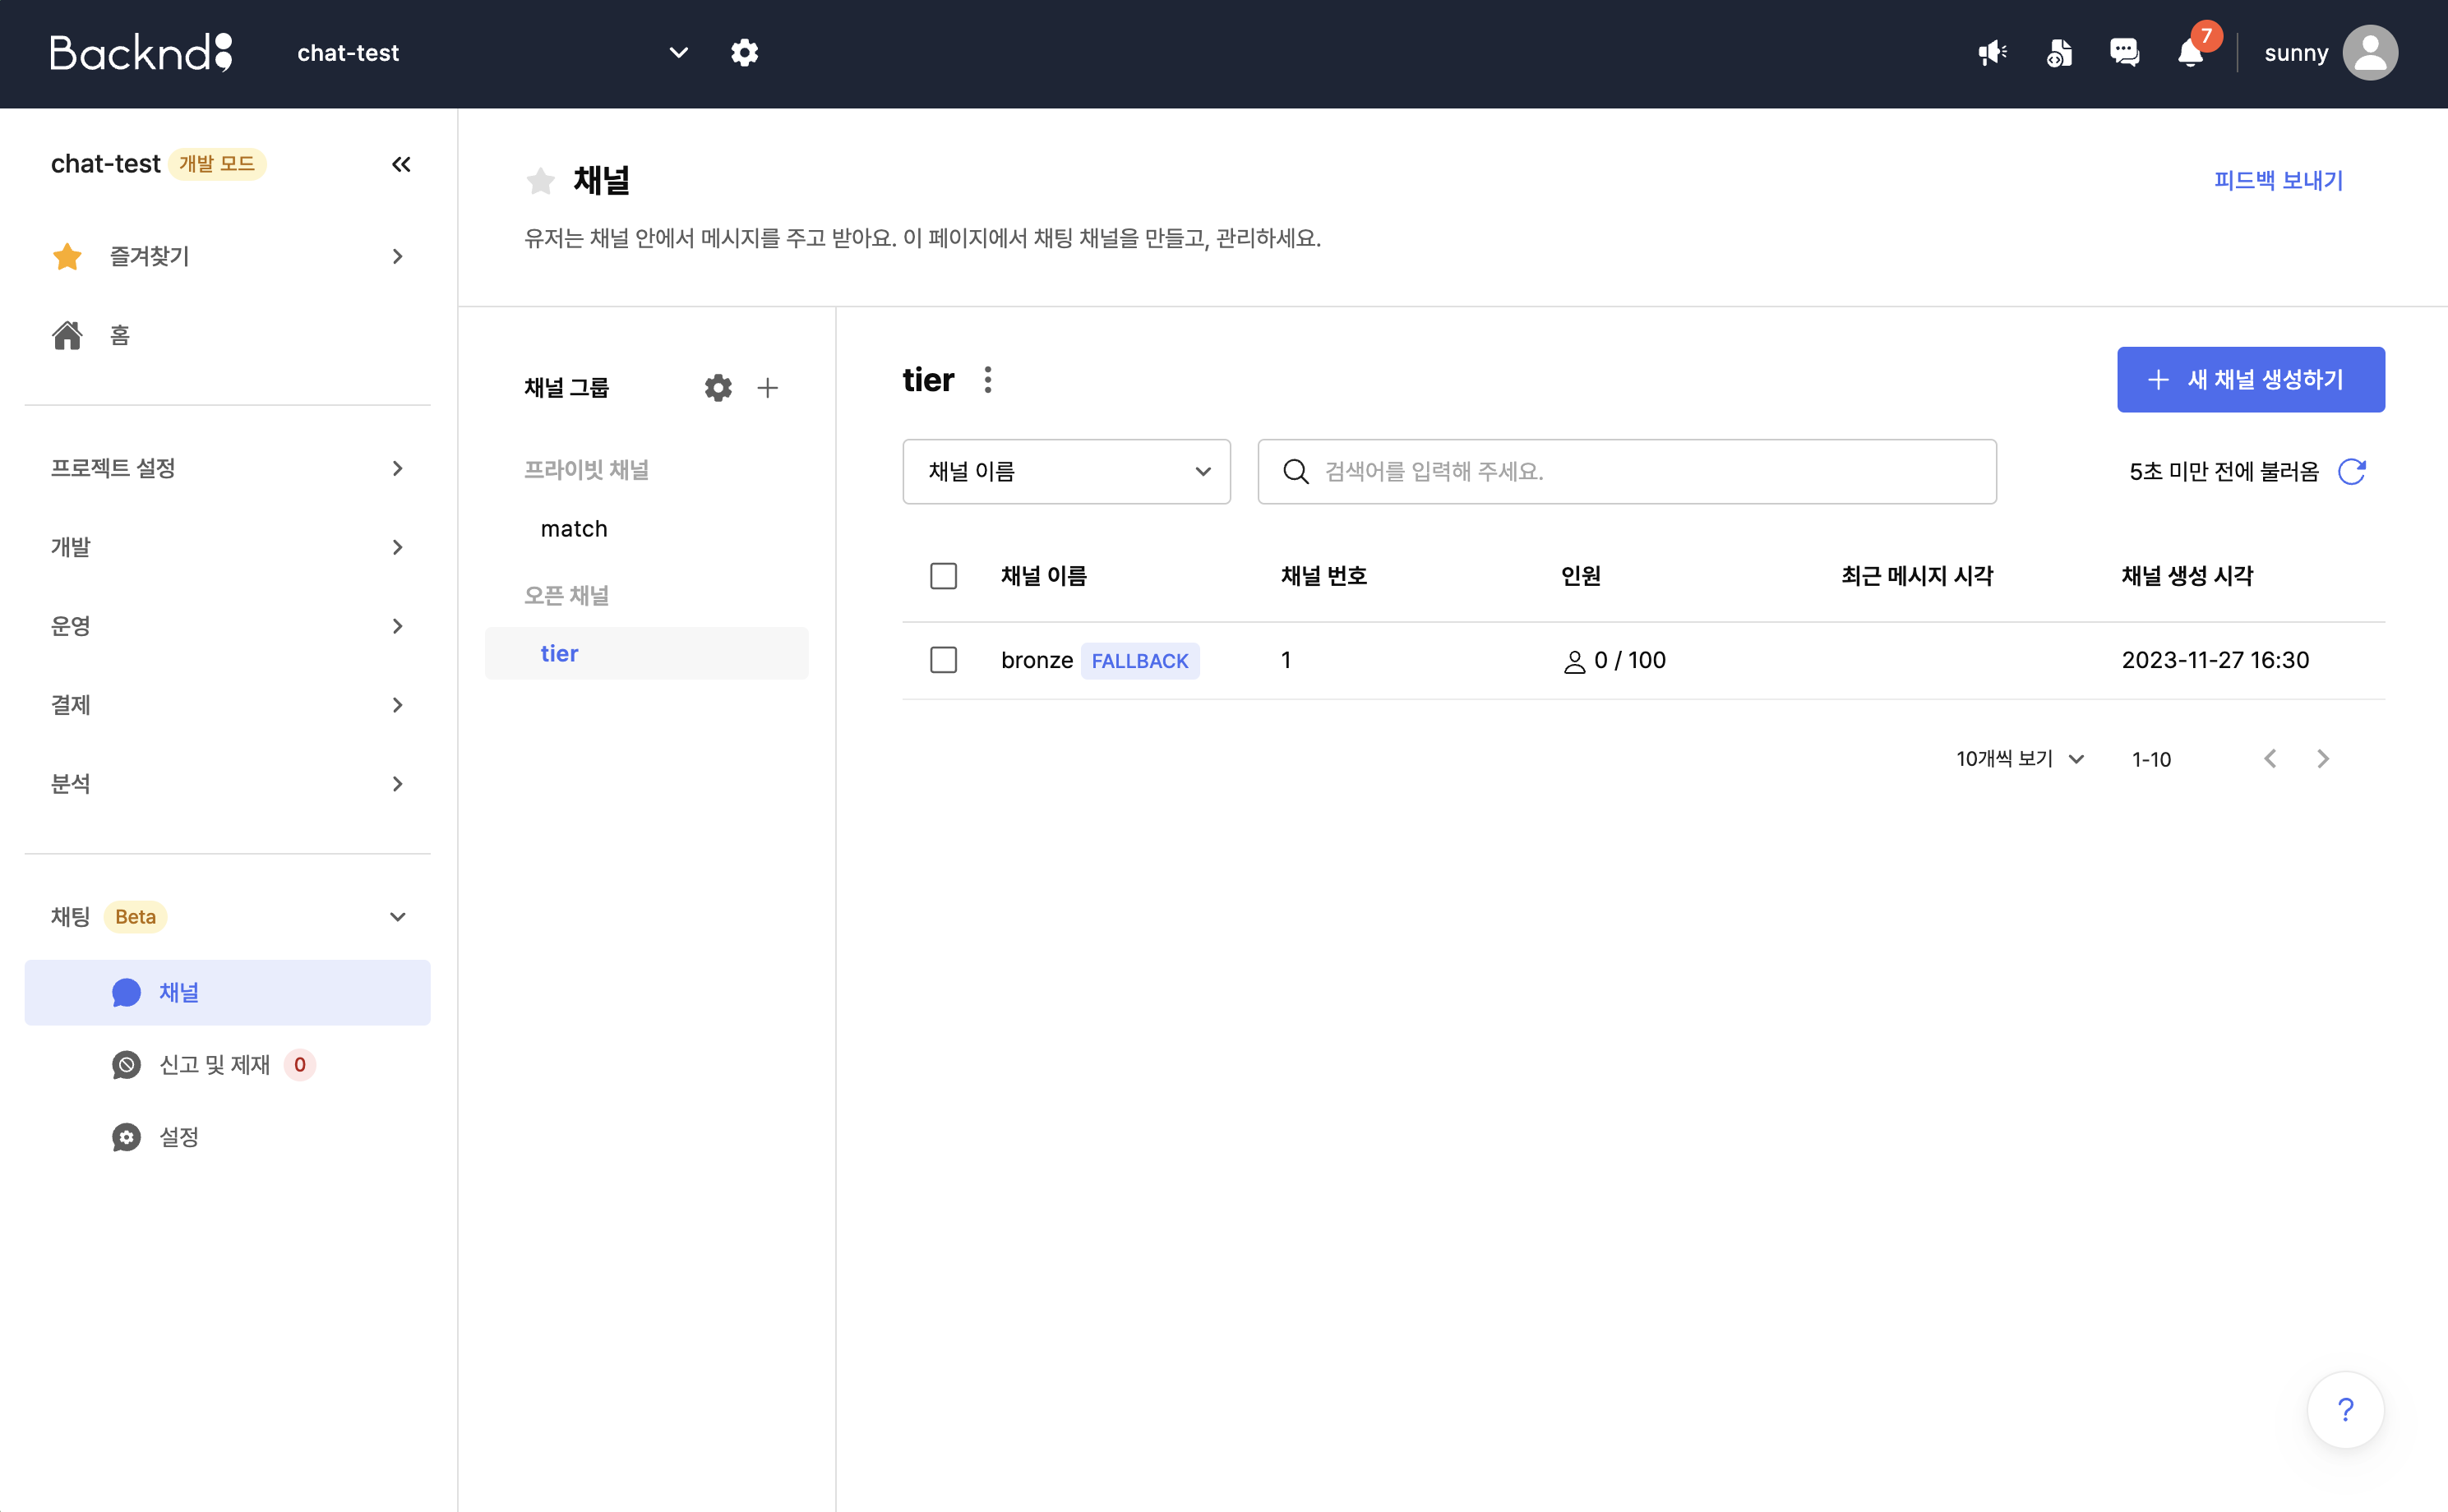The image size is (2448, 1512).
Task: Click the 피드백 보내기 link
Action: coord(2278,181)
